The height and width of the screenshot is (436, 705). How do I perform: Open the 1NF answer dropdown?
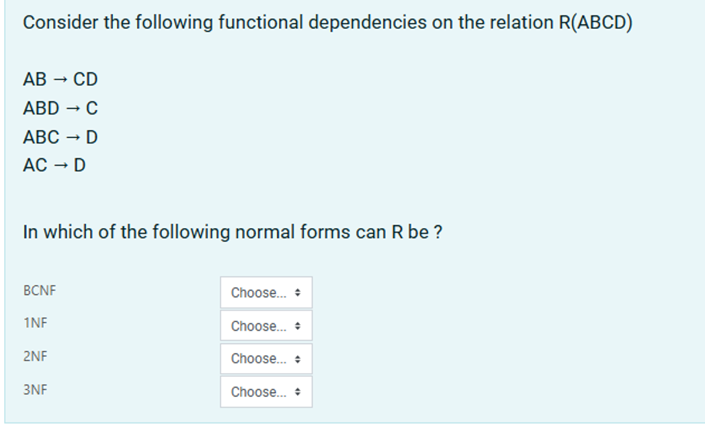(265, 326)
